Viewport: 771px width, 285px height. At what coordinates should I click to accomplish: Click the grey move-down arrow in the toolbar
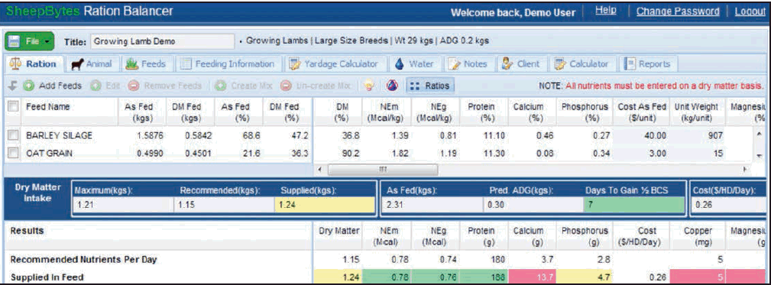pos(13,86)
